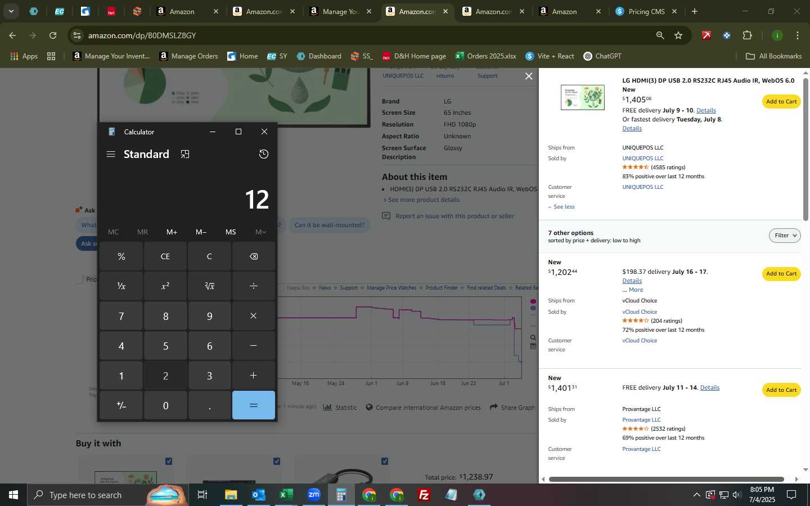
Task: Click the M+ memory add button
Action: click(x=172, y=232)
